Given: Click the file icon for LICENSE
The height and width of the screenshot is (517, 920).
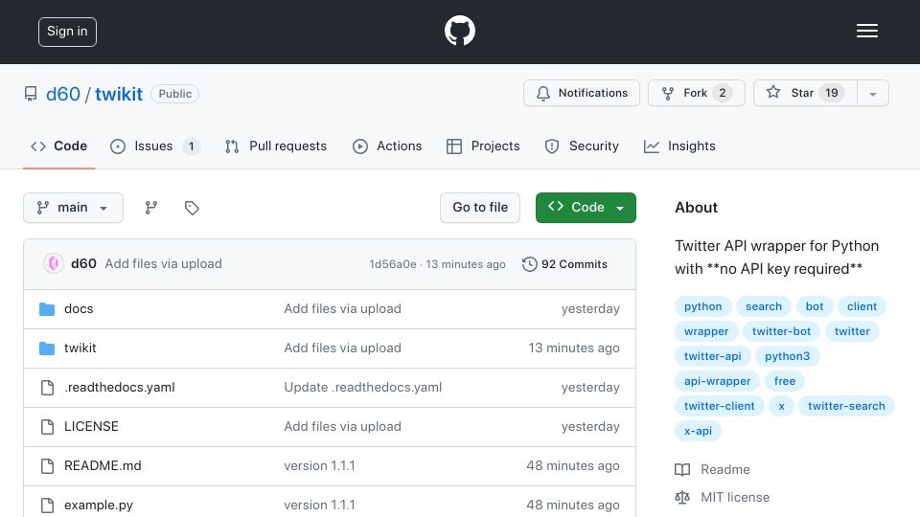Looking at the screenshot, I should point(47,427).
